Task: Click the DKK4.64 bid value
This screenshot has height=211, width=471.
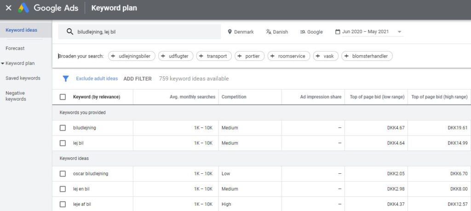Action: tap(396, 143)
